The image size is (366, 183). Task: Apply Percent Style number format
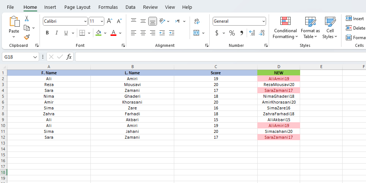point(232,33)
